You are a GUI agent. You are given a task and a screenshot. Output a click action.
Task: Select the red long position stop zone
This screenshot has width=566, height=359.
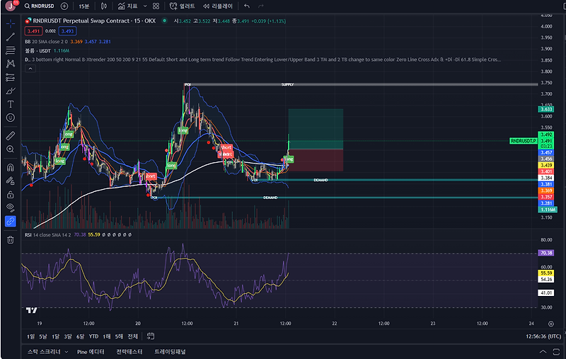[x=316, y=160]
